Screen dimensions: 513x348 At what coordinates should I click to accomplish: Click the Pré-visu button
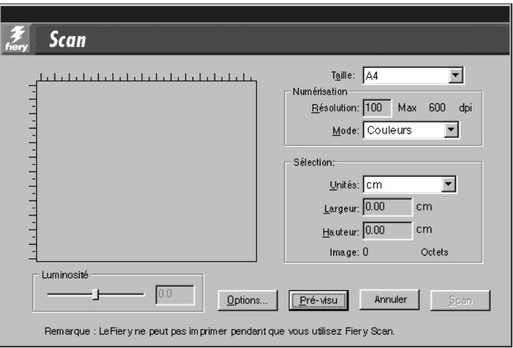(318, 300)
